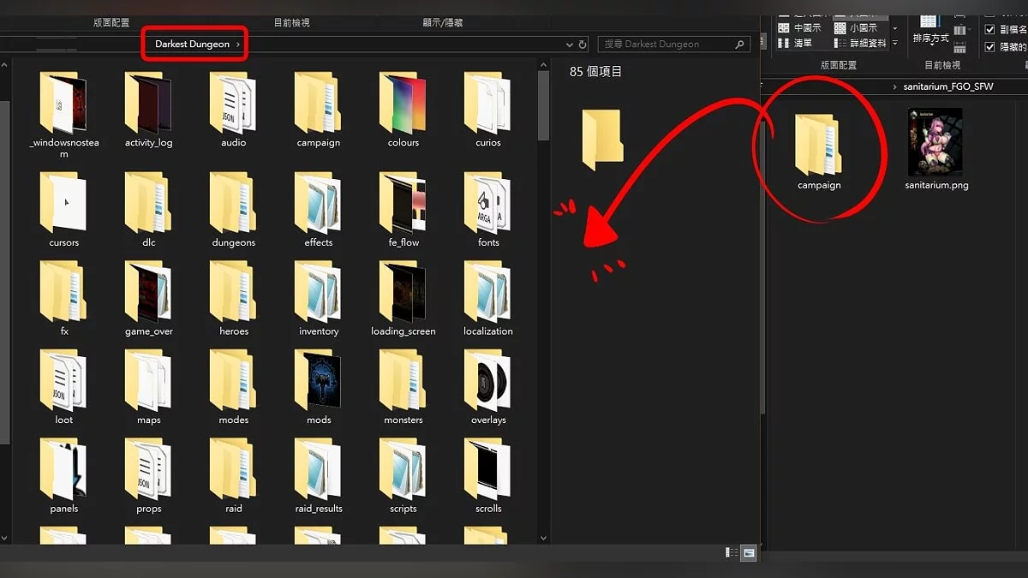Open the scrolls folder

(488, 475)
